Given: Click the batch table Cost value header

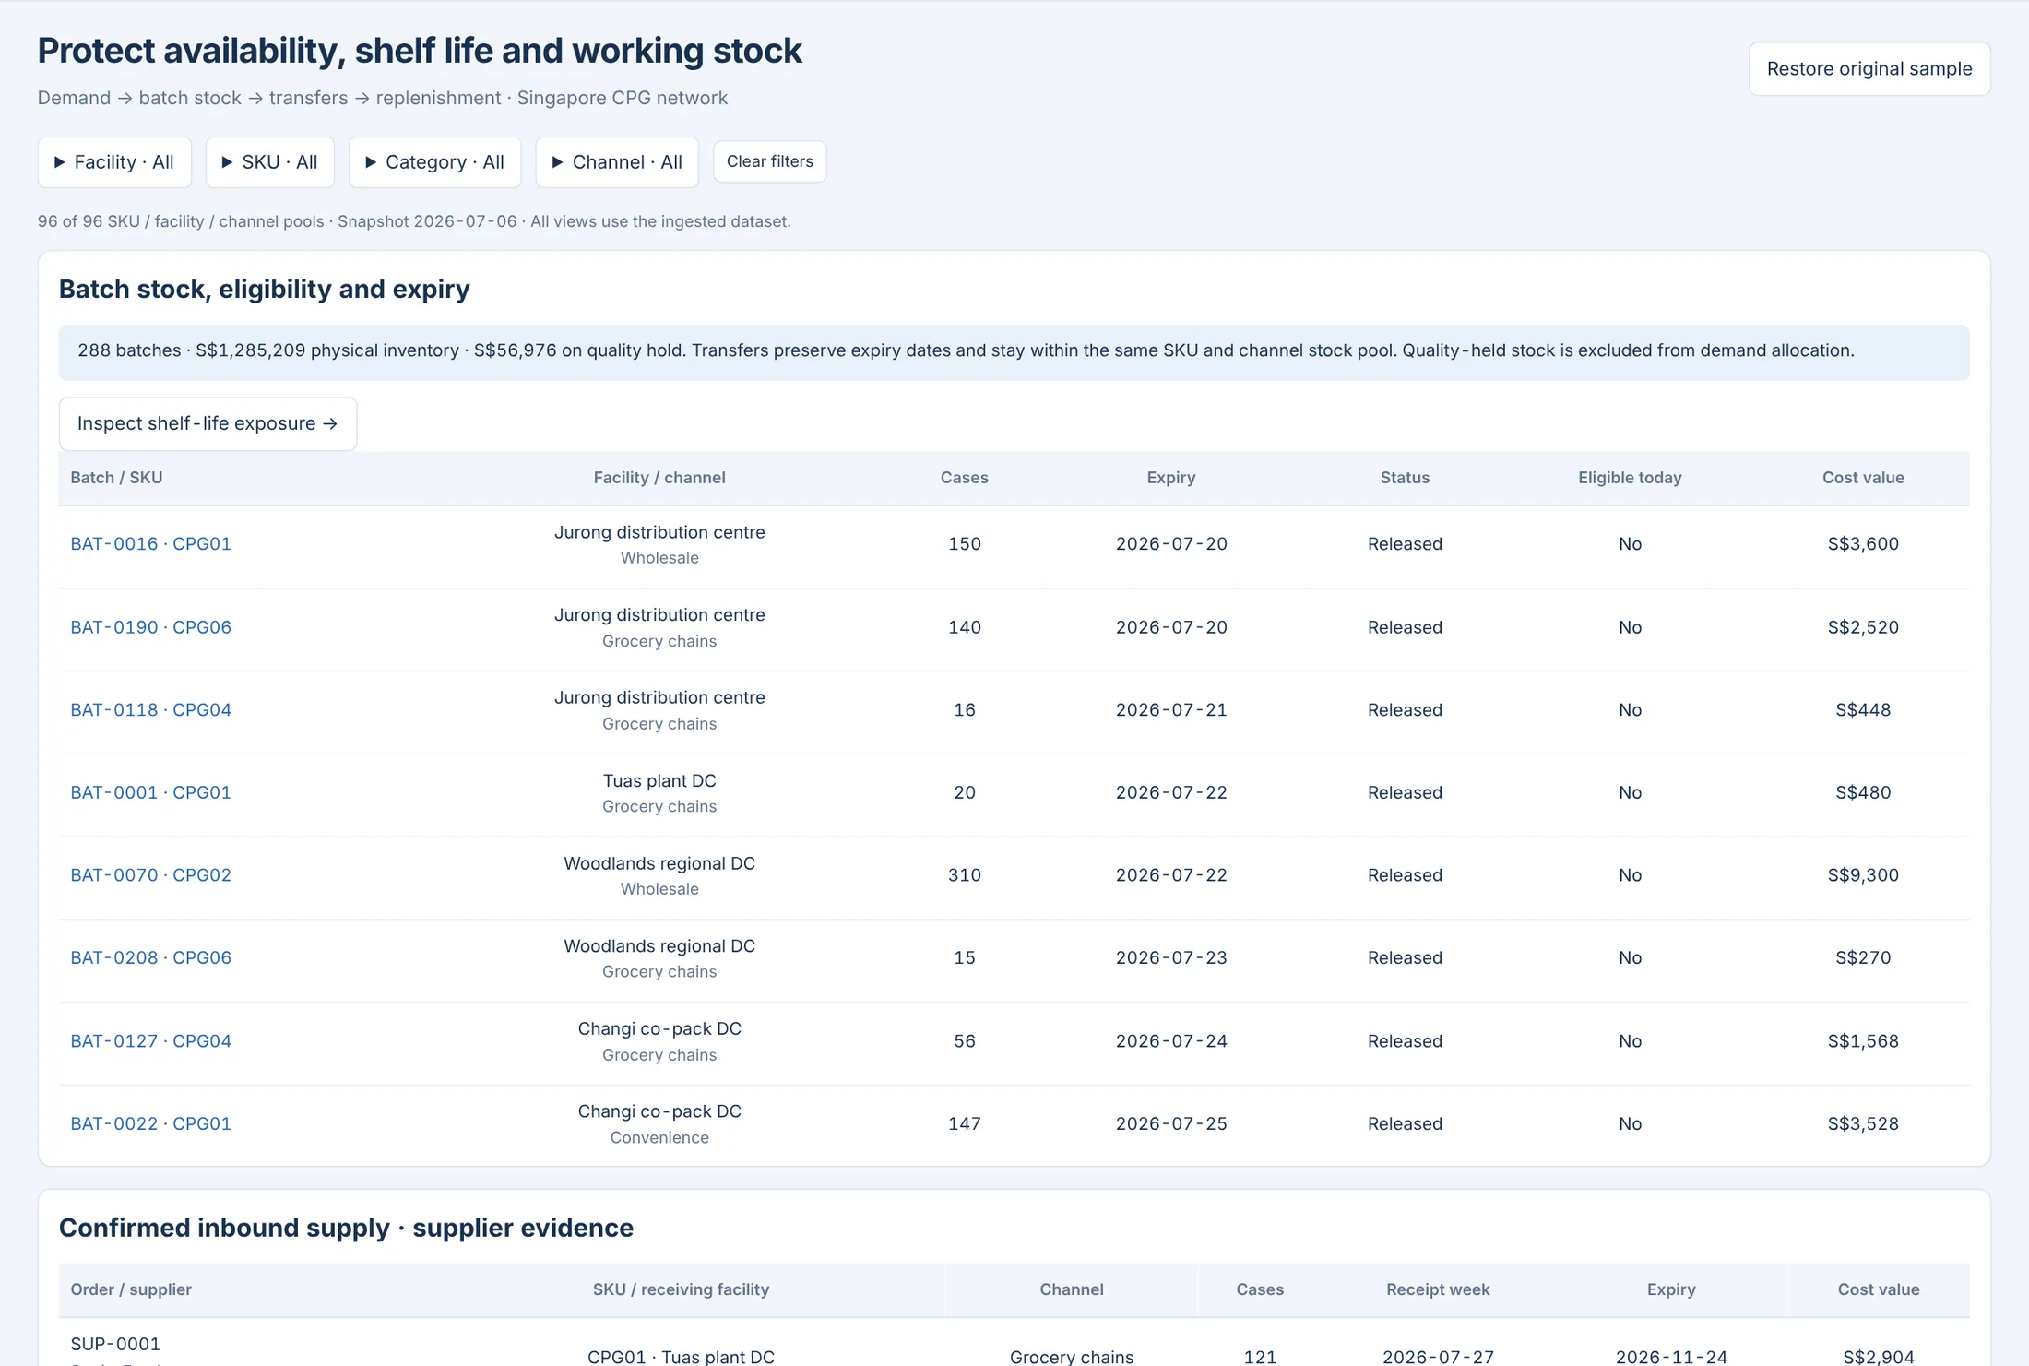Looking at the screenshot, I should click(1863, 478).
